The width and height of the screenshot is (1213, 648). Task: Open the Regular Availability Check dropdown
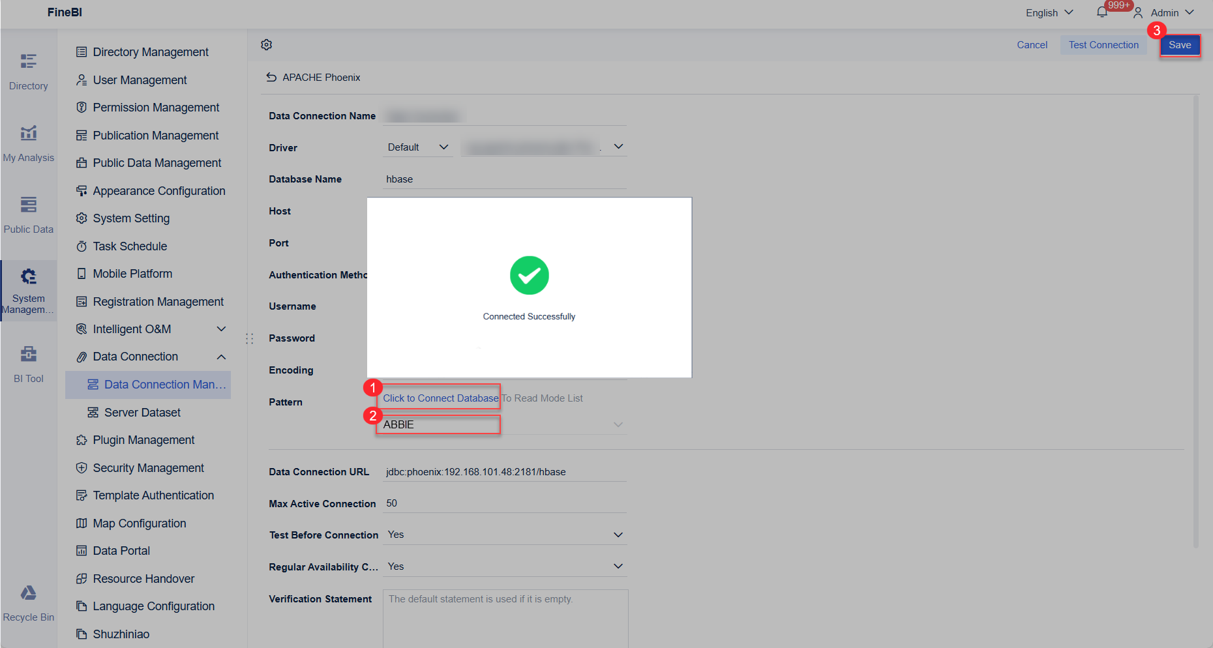(505, 567)
